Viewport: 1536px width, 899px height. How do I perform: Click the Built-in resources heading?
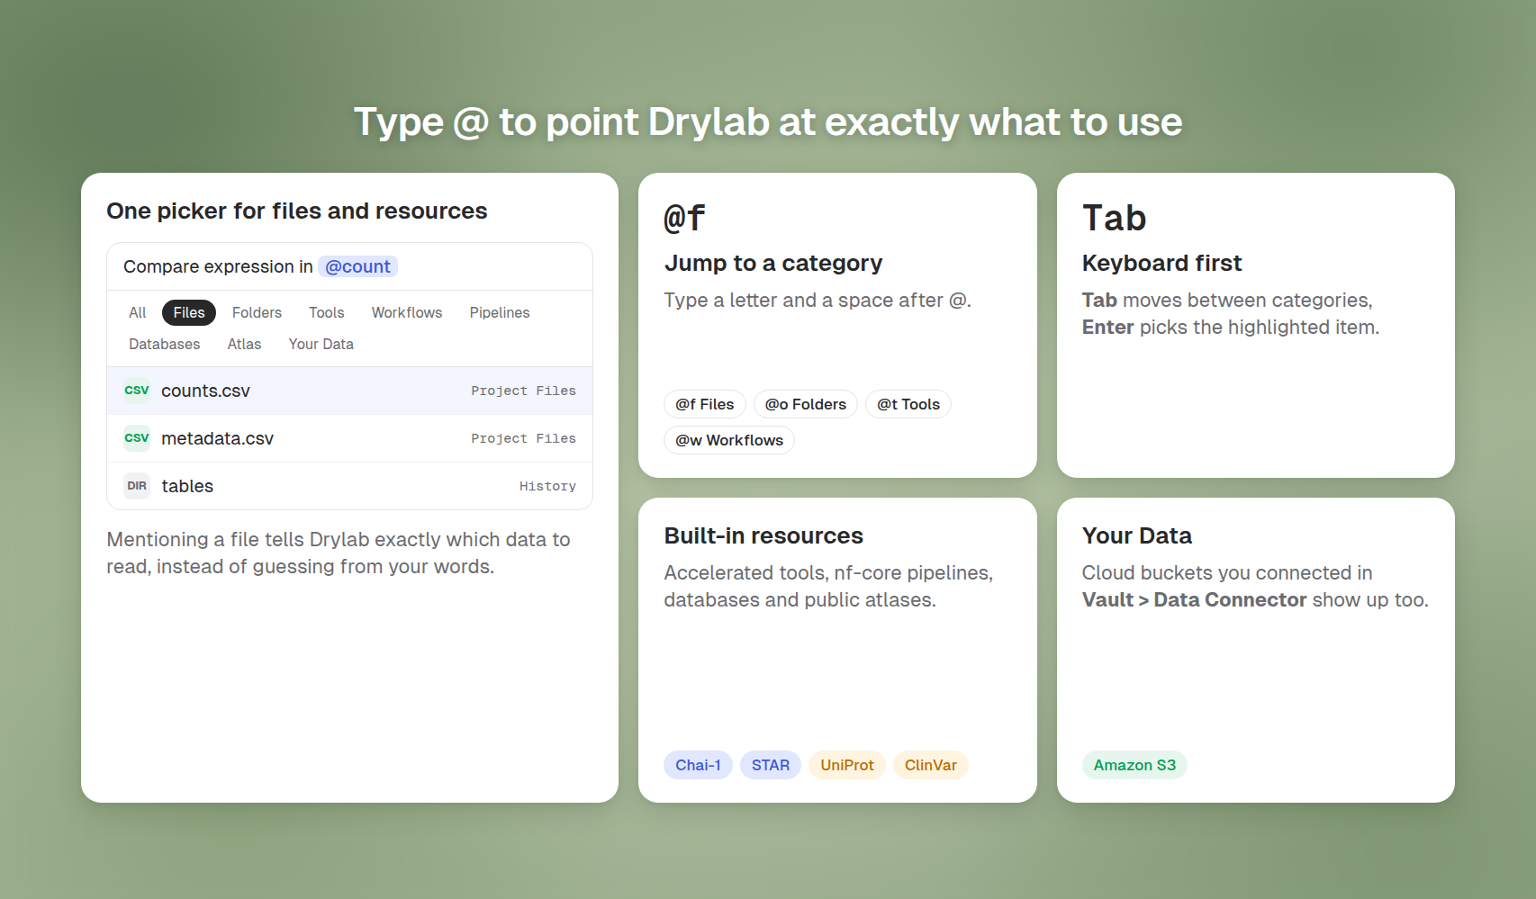(x=763, y=535)
